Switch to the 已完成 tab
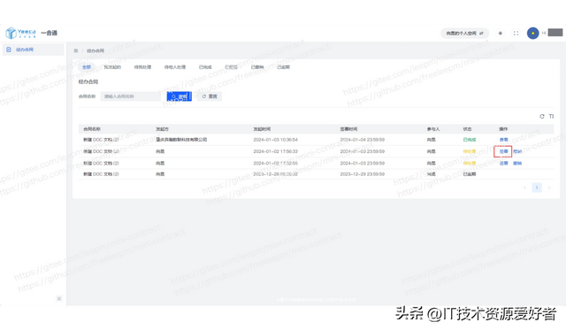The image size is (566, 330). click(x=205, y=67)
